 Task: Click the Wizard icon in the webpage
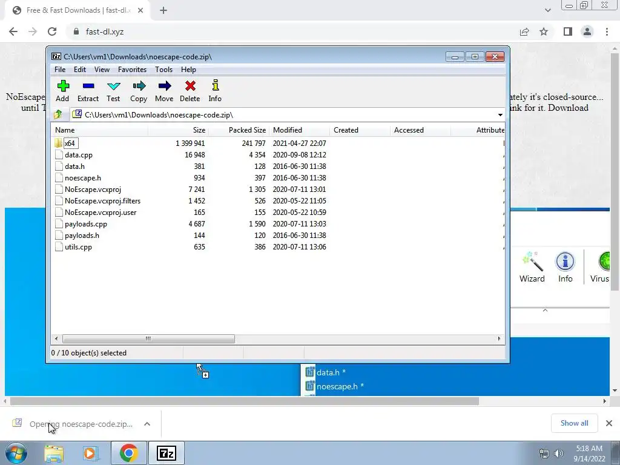[x=532, y=262]
